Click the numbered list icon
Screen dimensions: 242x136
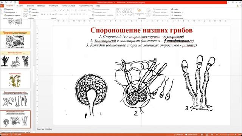point(76,10)
